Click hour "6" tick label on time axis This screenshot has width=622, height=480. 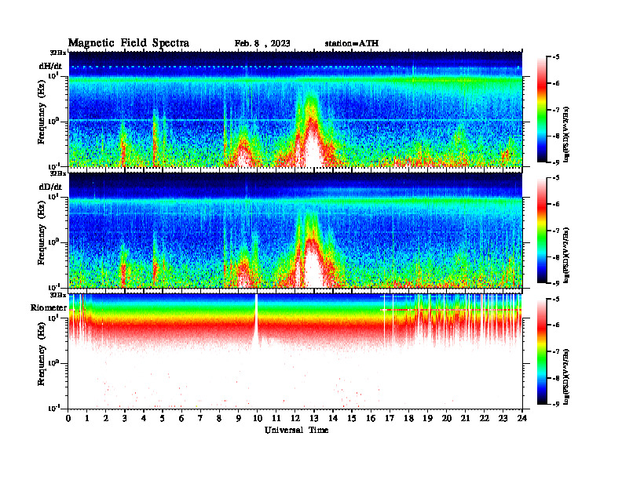point(181,418)
